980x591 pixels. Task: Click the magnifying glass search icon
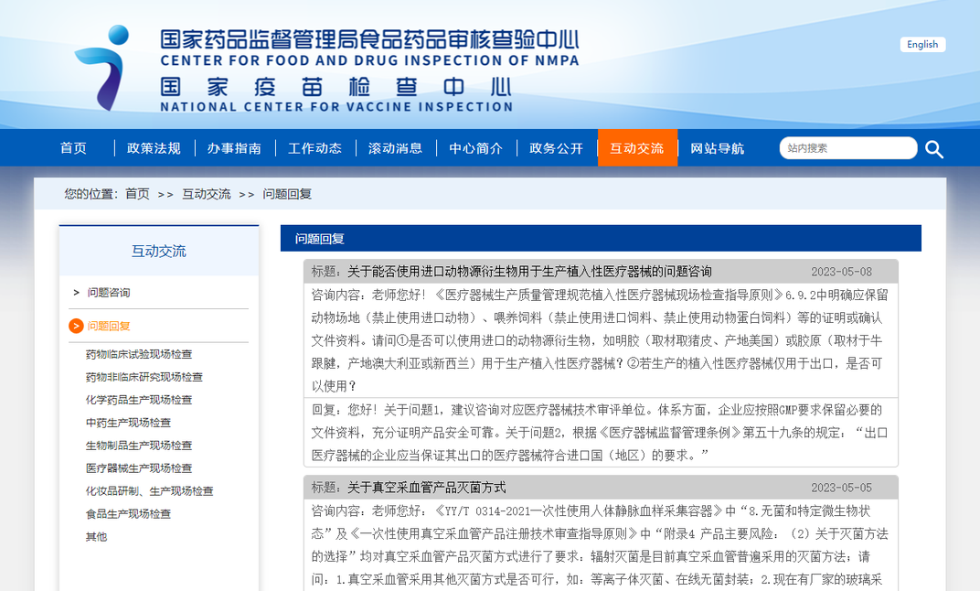coord(933,149)
